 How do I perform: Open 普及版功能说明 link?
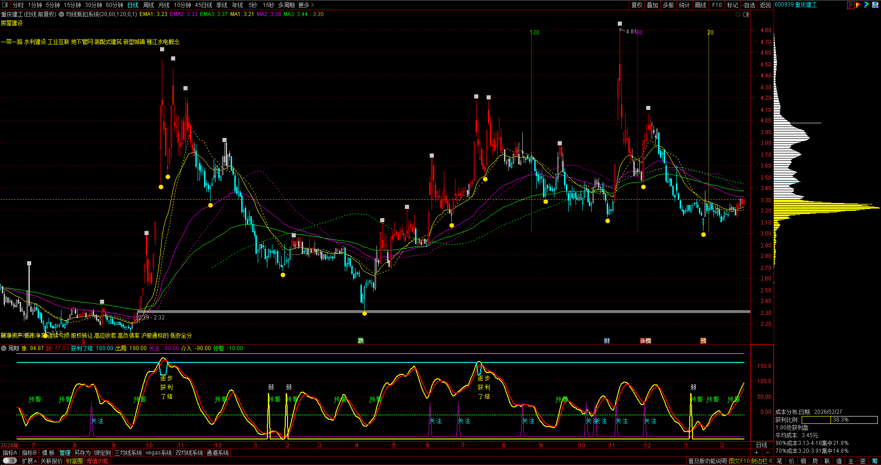(x=707, y=461)
